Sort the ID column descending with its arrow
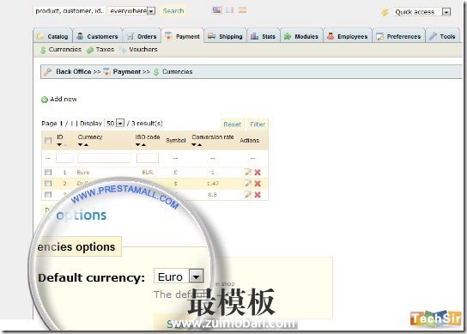Image resolution: width=467 pixels, height=334 pixels. [x=59, y=145]
